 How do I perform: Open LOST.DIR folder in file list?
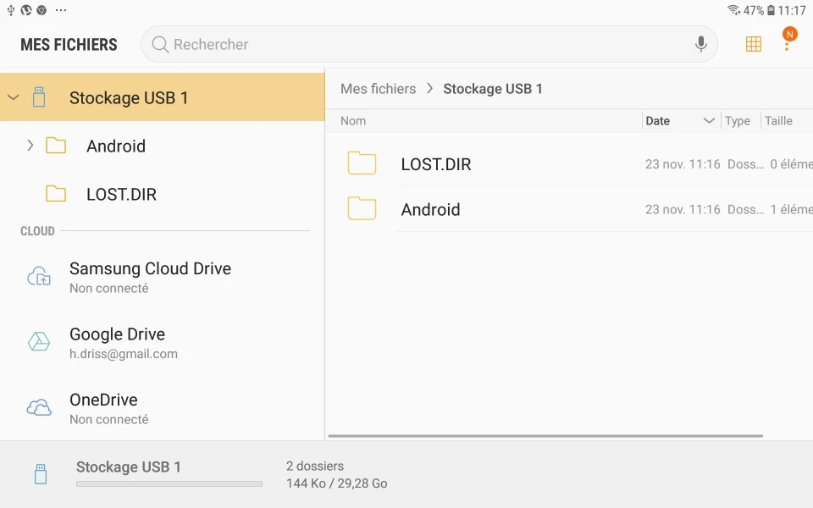click(569, 163)
